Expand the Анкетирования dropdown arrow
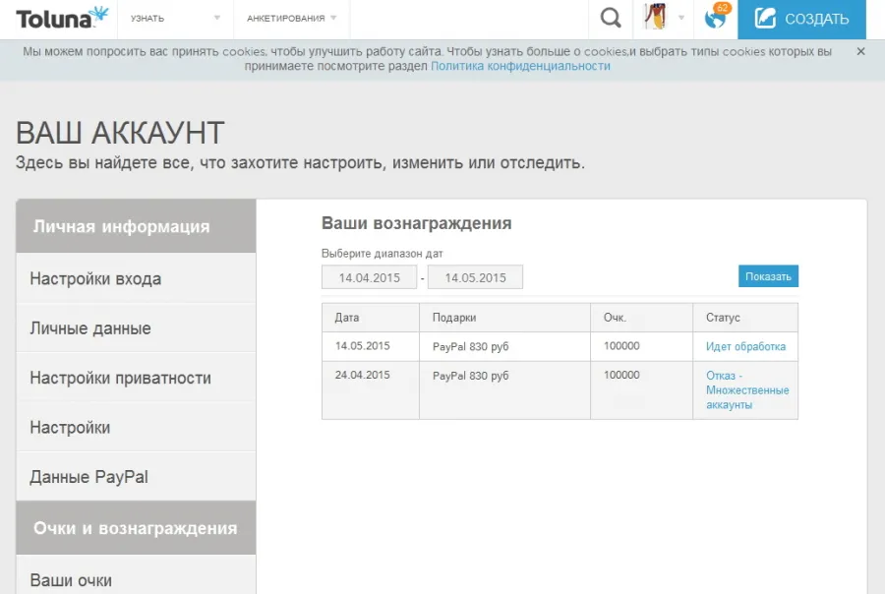Screen dimensions: 885x594 [333, 18]
